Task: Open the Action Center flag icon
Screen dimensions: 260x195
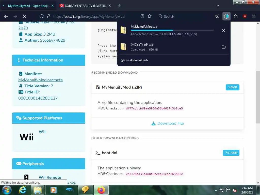Action: 228,190
